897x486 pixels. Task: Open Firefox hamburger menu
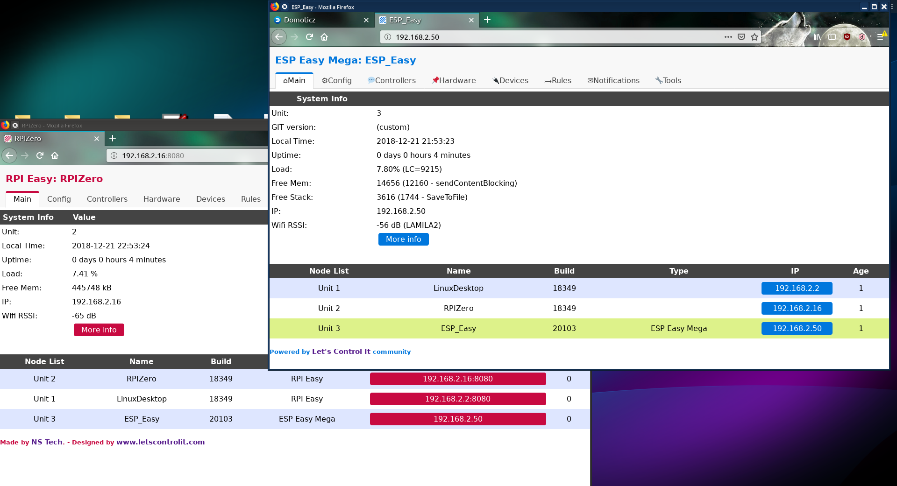pyautogui.click(x=881, y=37)
